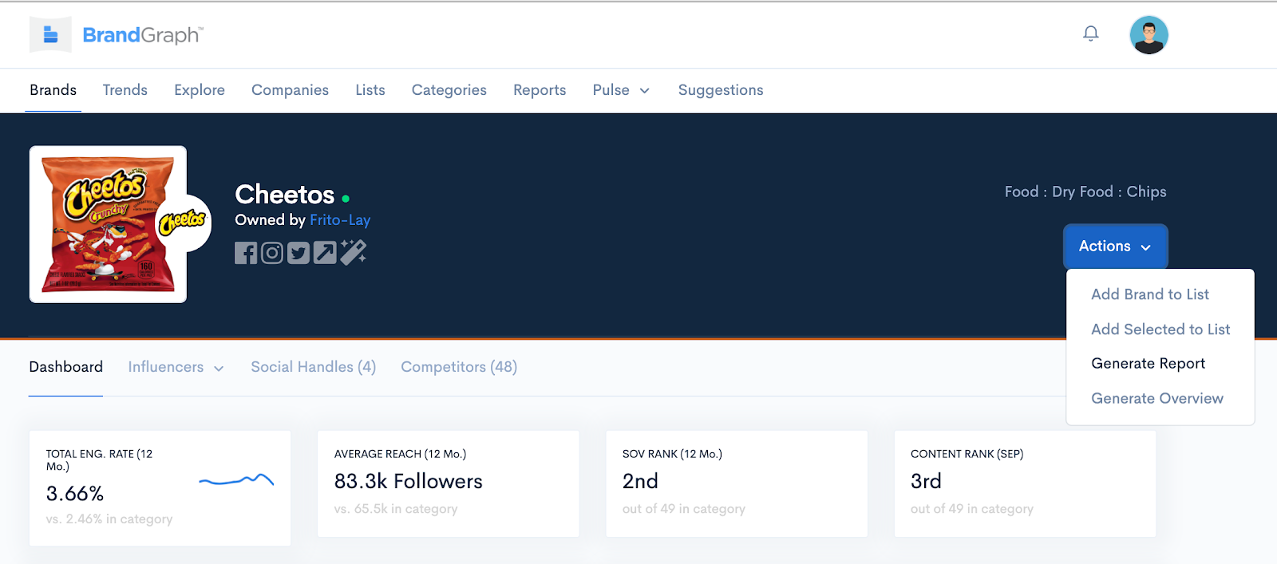Expand the Influencers dropdown tab

[x=176, y=367]
